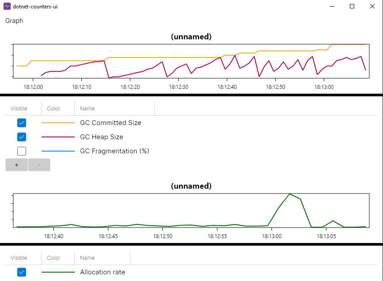Click the bottom graph's (unnamed) title

[191, 186]
